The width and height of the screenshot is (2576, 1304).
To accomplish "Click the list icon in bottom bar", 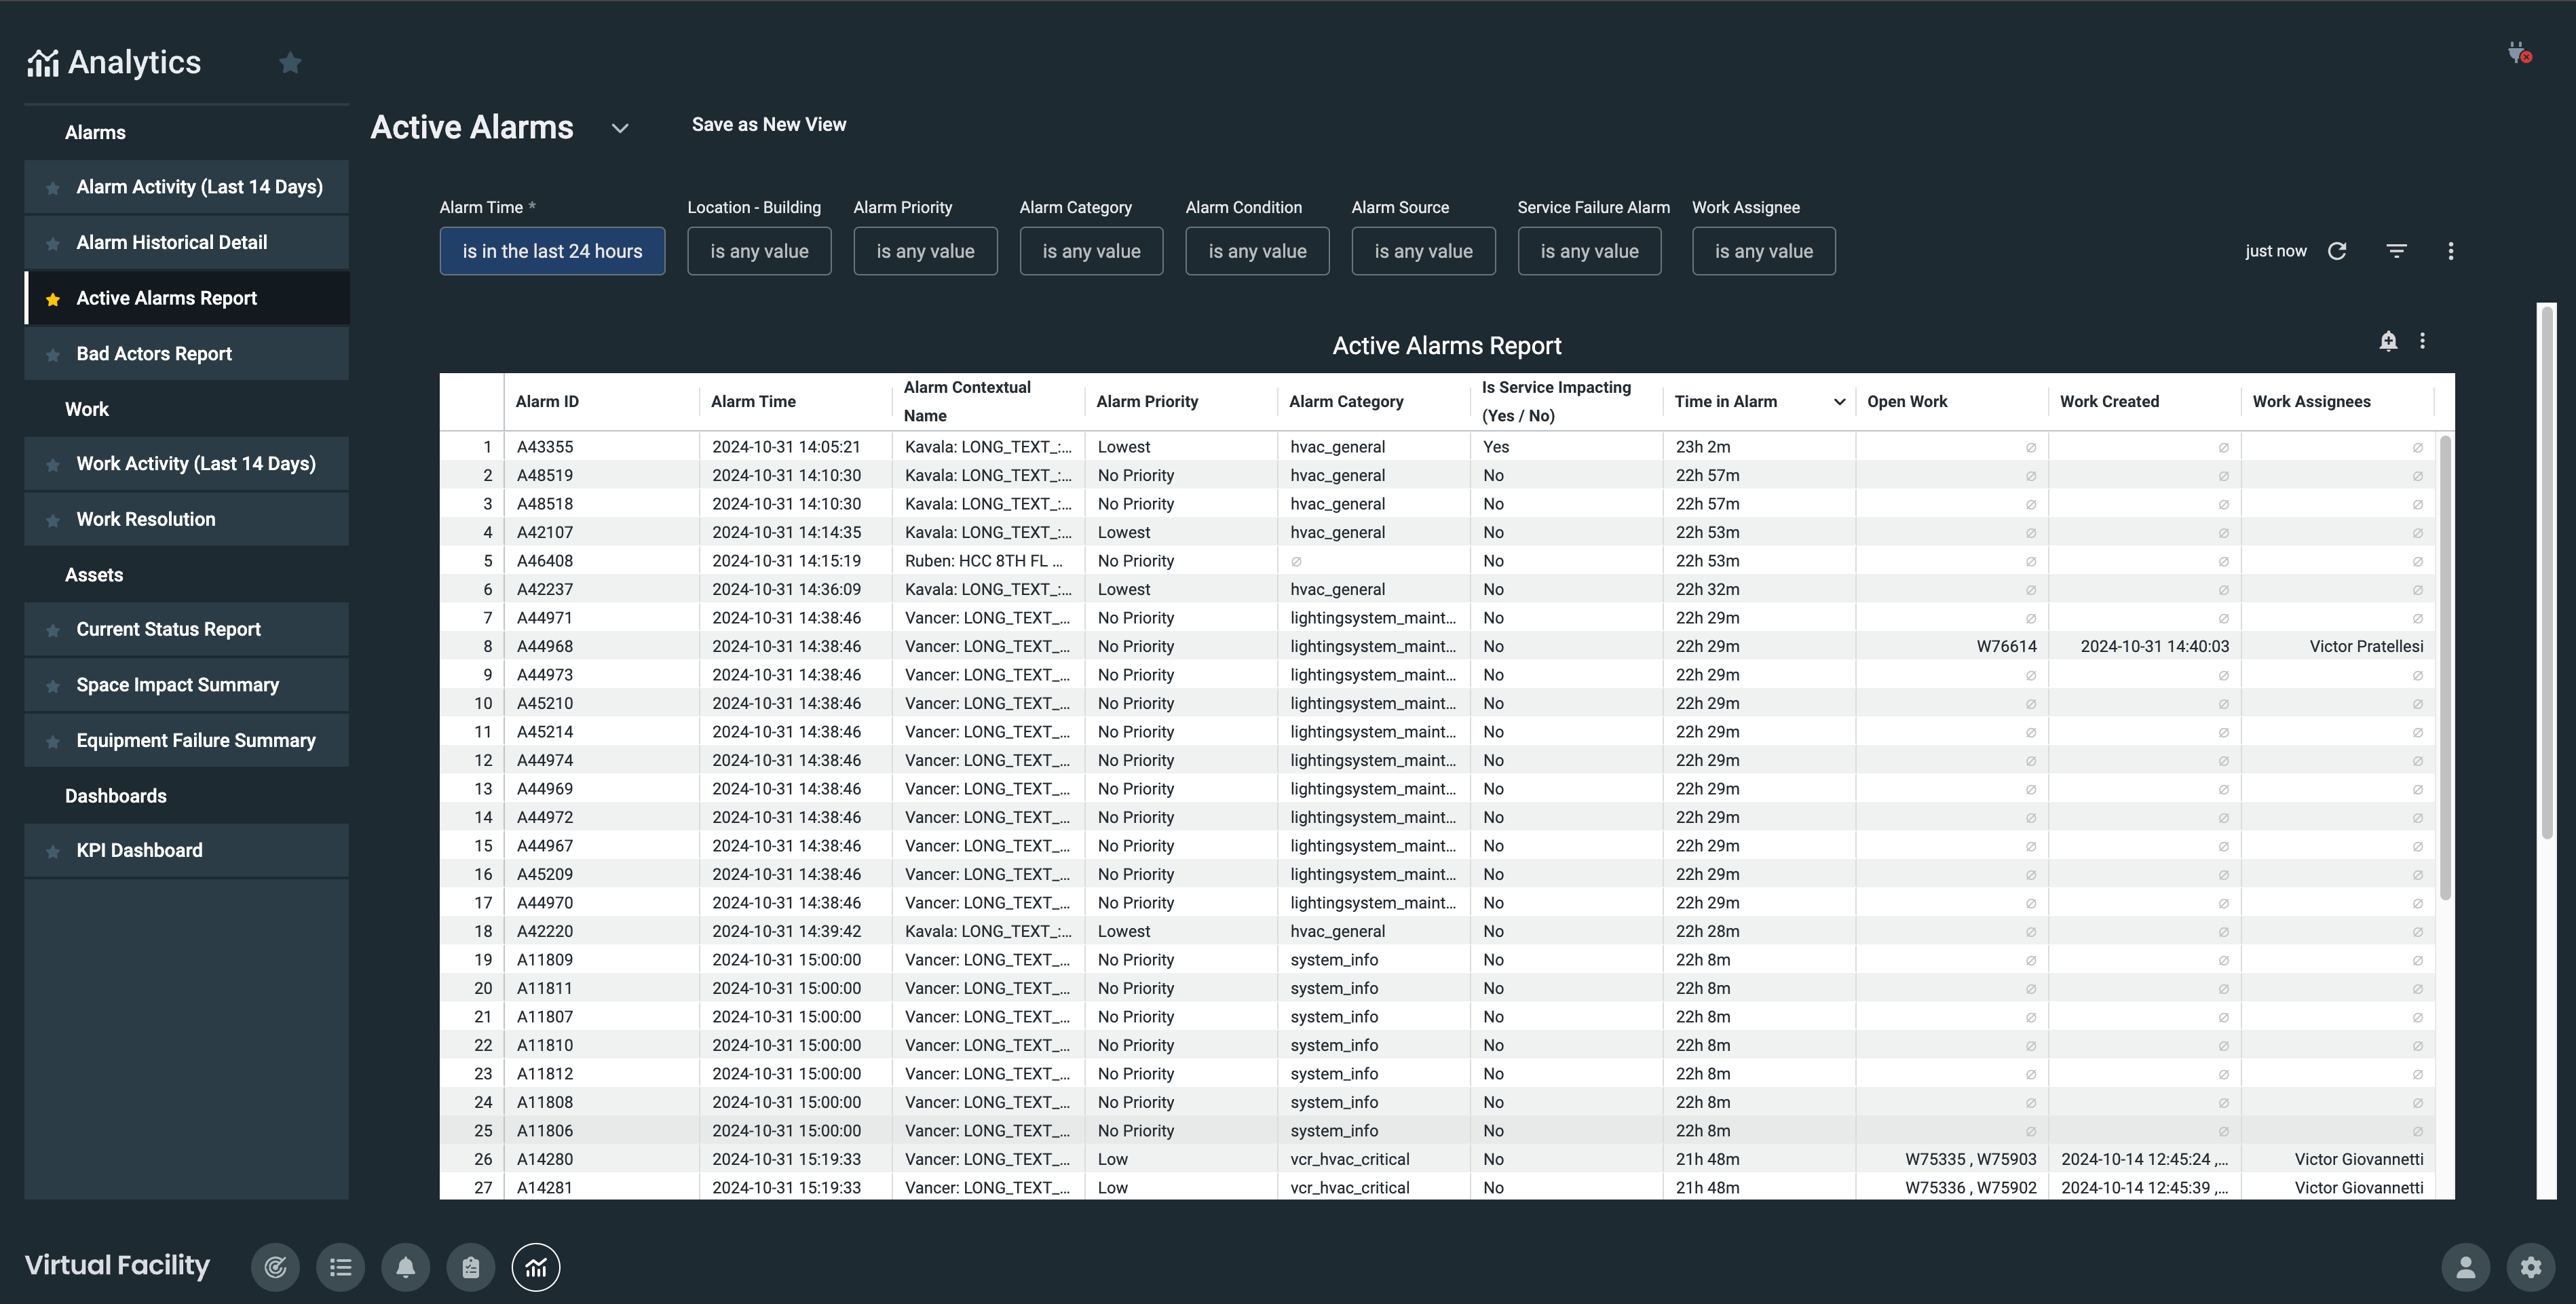I will click(340, 1267).
